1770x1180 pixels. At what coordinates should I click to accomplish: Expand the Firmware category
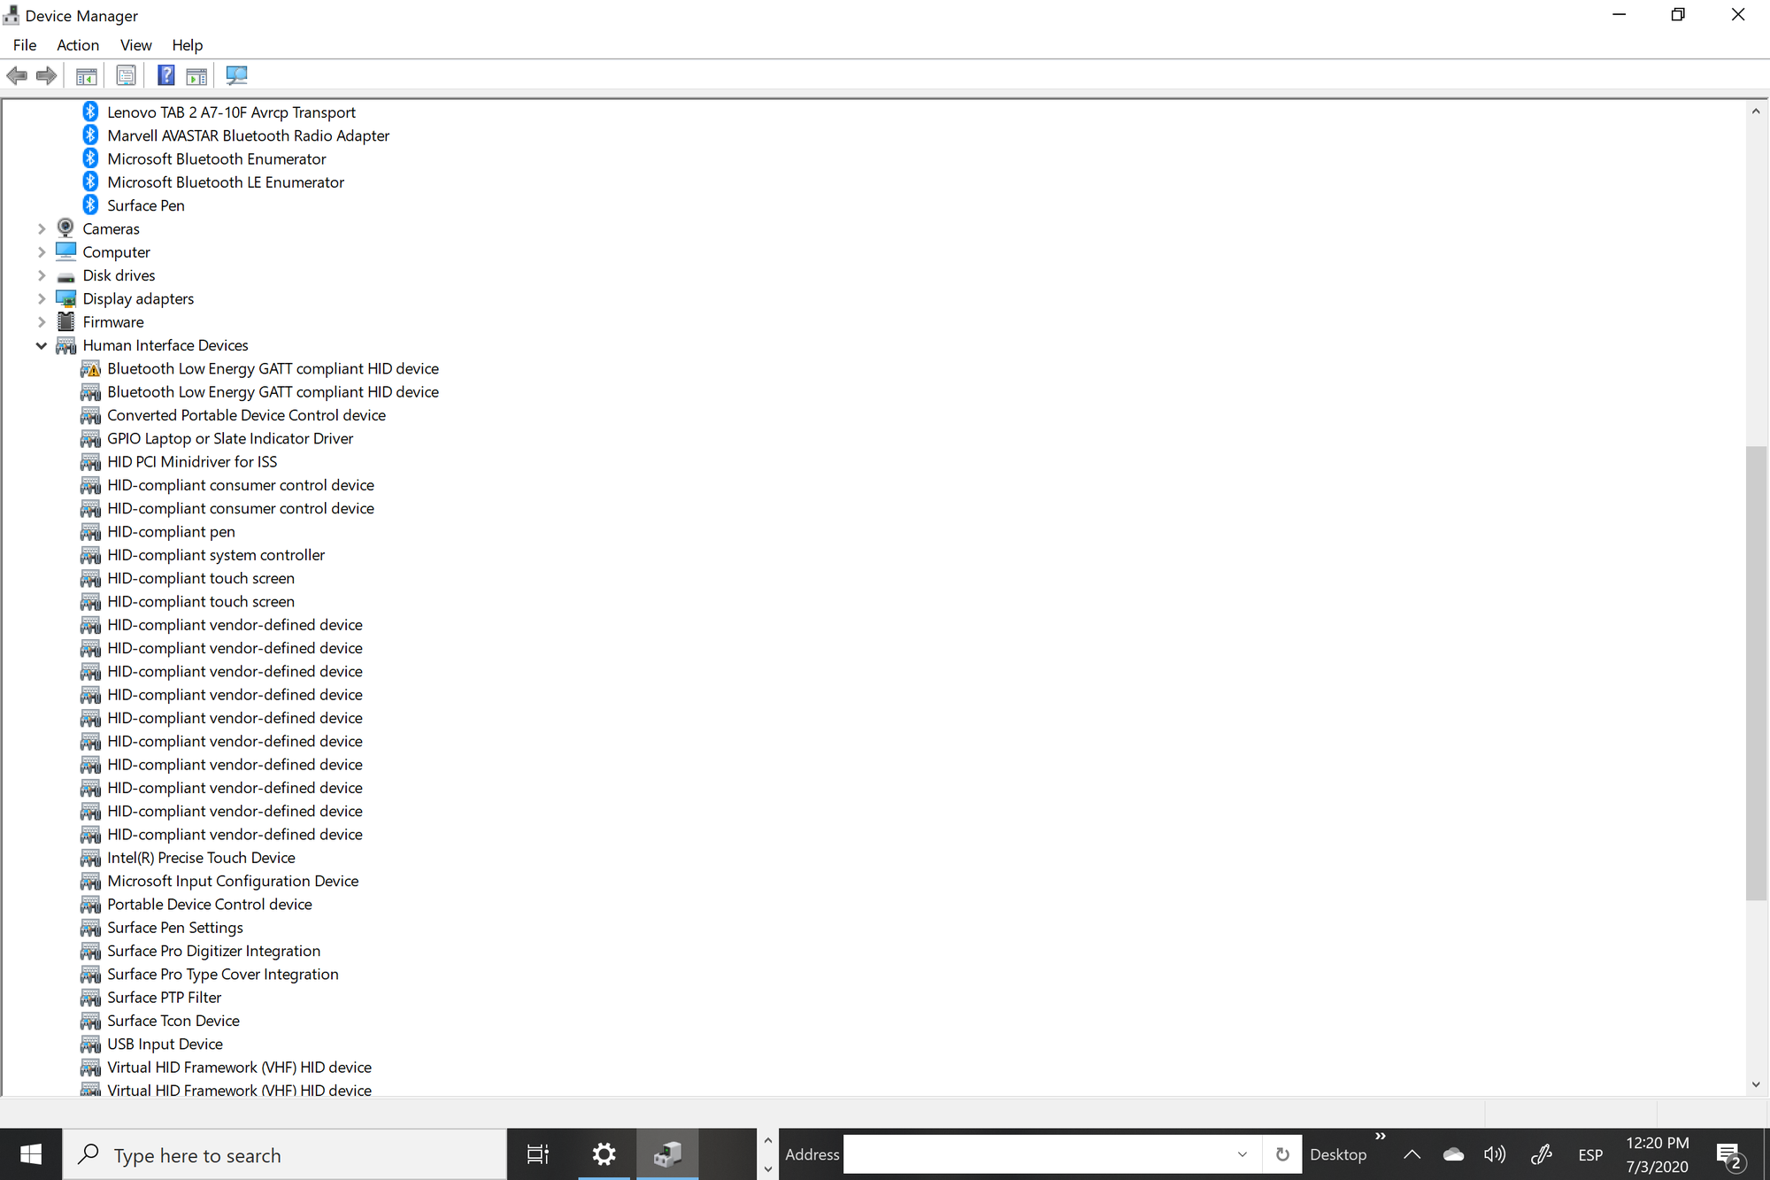pyautogui.click(x=42, y=322)
